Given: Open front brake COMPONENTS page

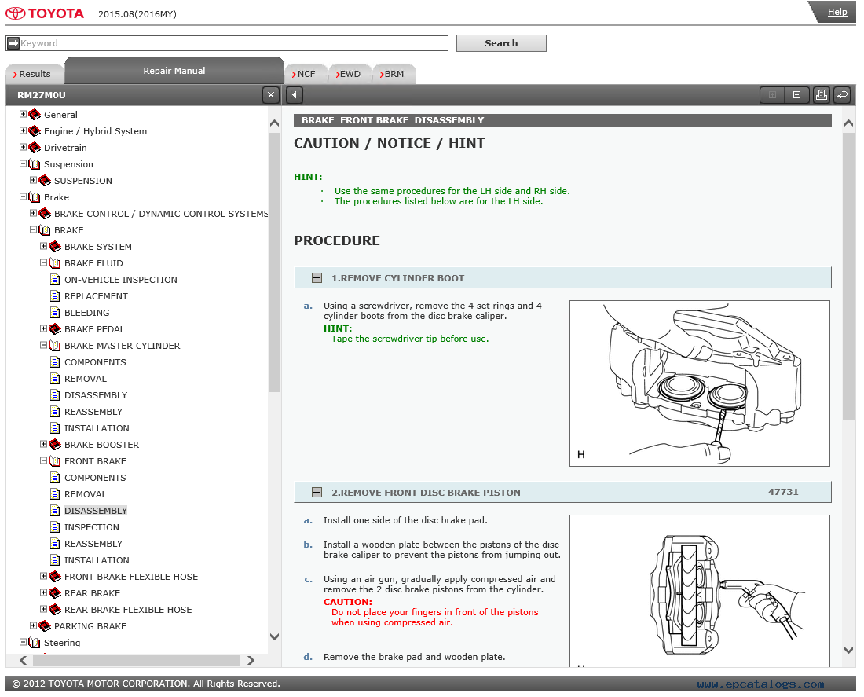Looking at the screenshot, I should coord(95,478).
